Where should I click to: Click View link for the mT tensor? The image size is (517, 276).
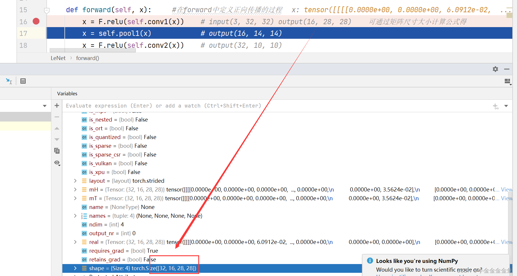pos(507,198)
